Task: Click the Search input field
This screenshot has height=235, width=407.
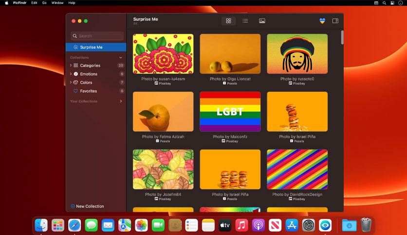Action: [x=97, y=36]
